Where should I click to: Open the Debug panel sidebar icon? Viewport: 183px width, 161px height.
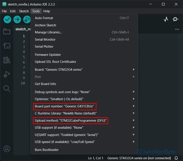pyautogui.click(x=7, y=74)
